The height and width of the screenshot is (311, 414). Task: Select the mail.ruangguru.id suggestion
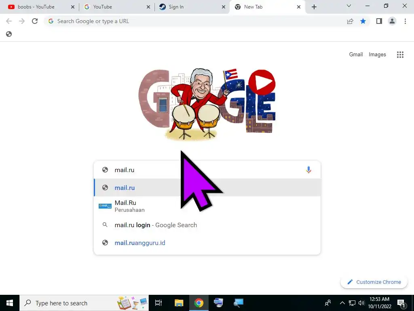[207, 243]
